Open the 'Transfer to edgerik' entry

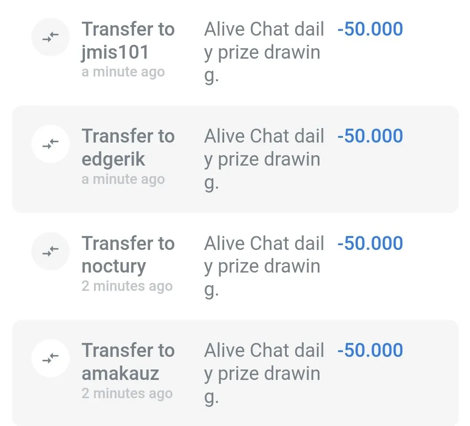click(x=128, y=148)
